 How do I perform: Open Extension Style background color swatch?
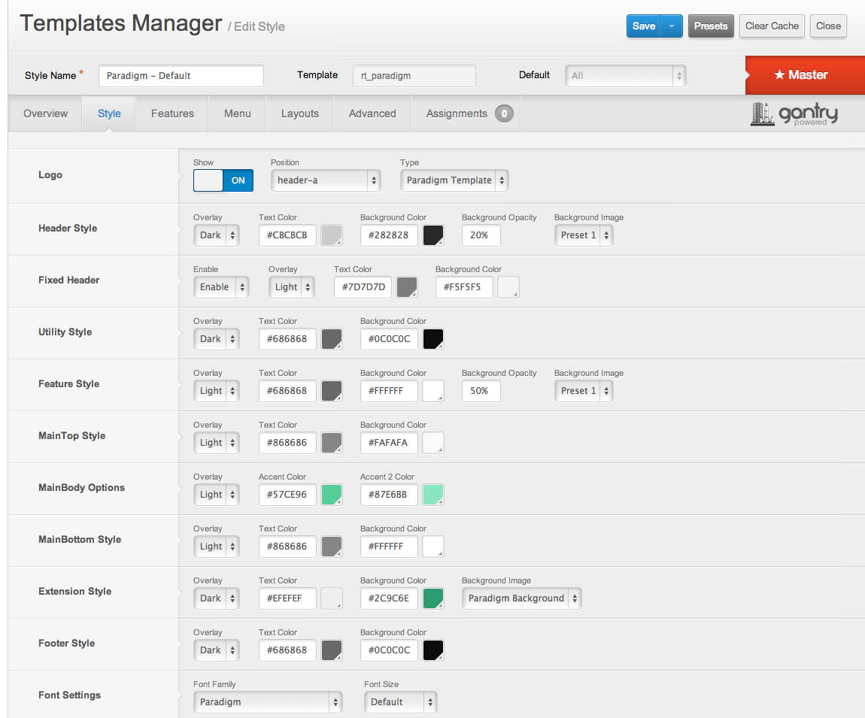pos(433,598)
